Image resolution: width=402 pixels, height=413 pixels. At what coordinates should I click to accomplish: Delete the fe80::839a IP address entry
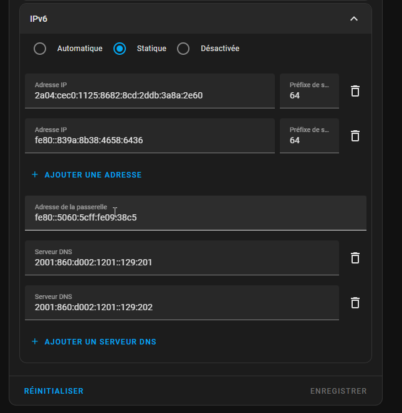point(355,136)
